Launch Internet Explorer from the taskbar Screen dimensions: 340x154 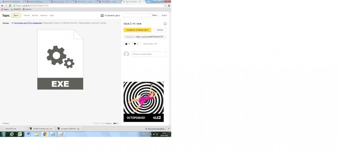pyautogui.click(x=12, y=134)
